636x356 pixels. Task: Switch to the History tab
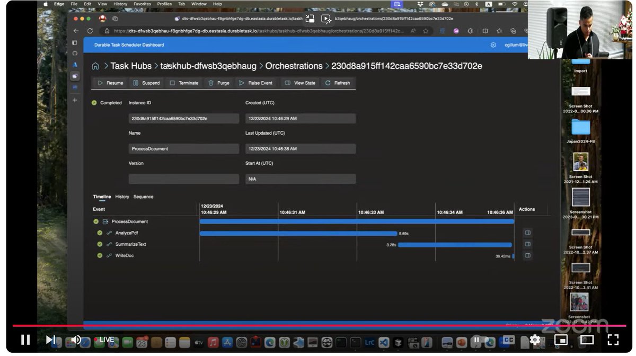(122, 197)
